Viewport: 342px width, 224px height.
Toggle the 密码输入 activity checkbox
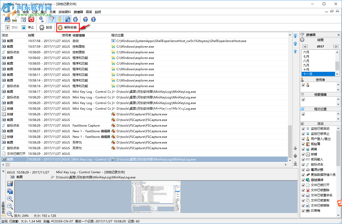[x=303, y=159]
